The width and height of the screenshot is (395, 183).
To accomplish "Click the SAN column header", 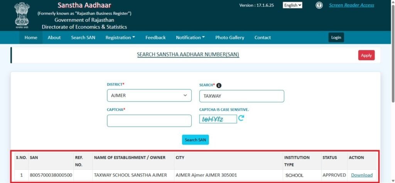I will pos(34,158).
